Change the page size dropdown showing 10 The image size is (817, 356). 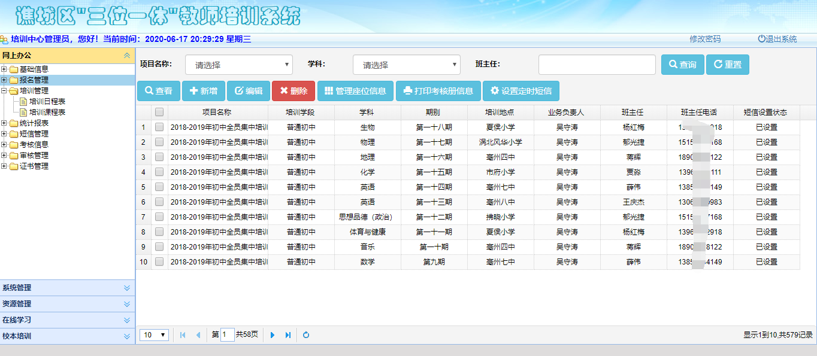click(x=155, y=335)
